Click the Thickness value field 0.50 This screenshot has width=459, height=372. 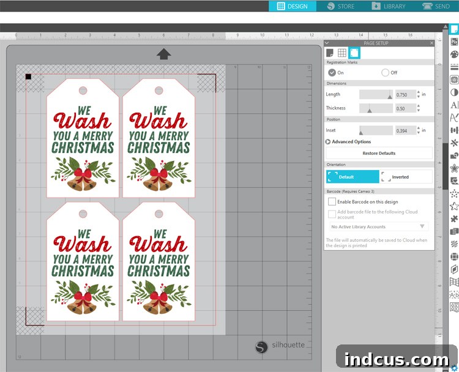coord(405,108)
